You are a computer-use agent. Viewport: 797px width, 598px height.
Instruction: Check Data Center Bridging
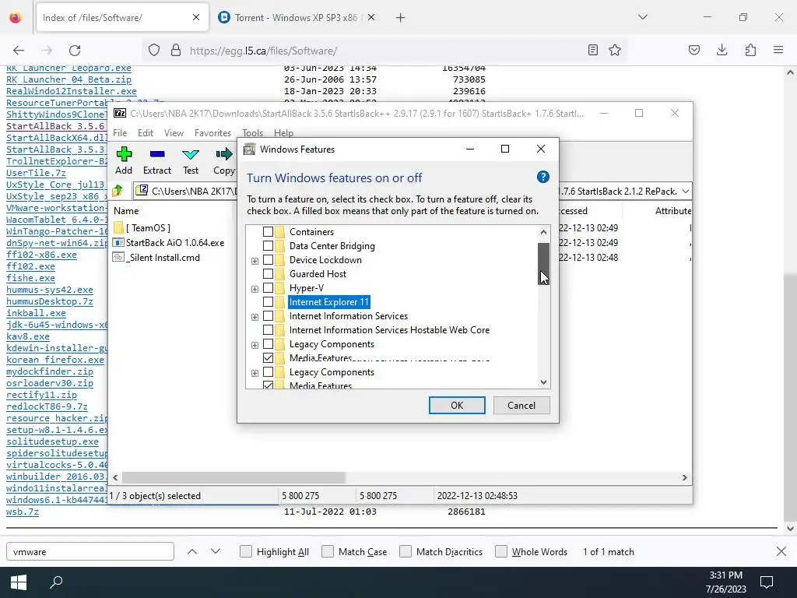point(268,245)
